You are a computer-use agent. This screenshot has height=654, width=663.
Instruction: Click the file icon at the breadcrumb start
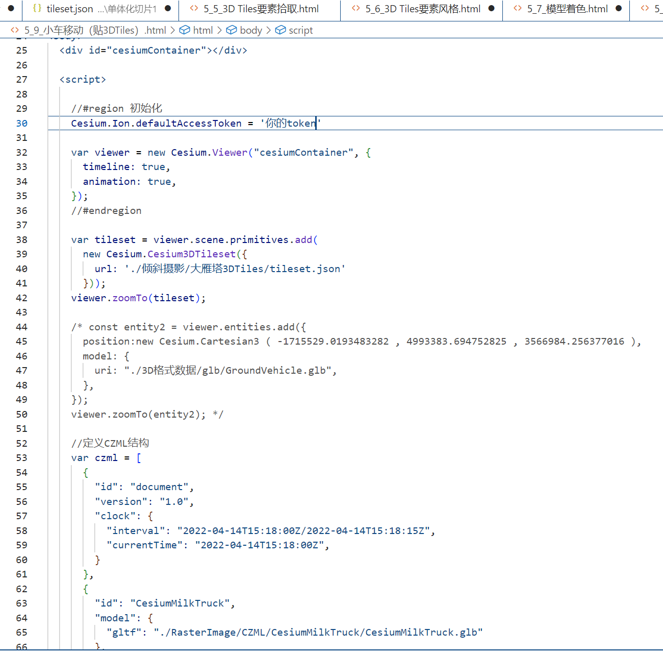click(15, 30)
